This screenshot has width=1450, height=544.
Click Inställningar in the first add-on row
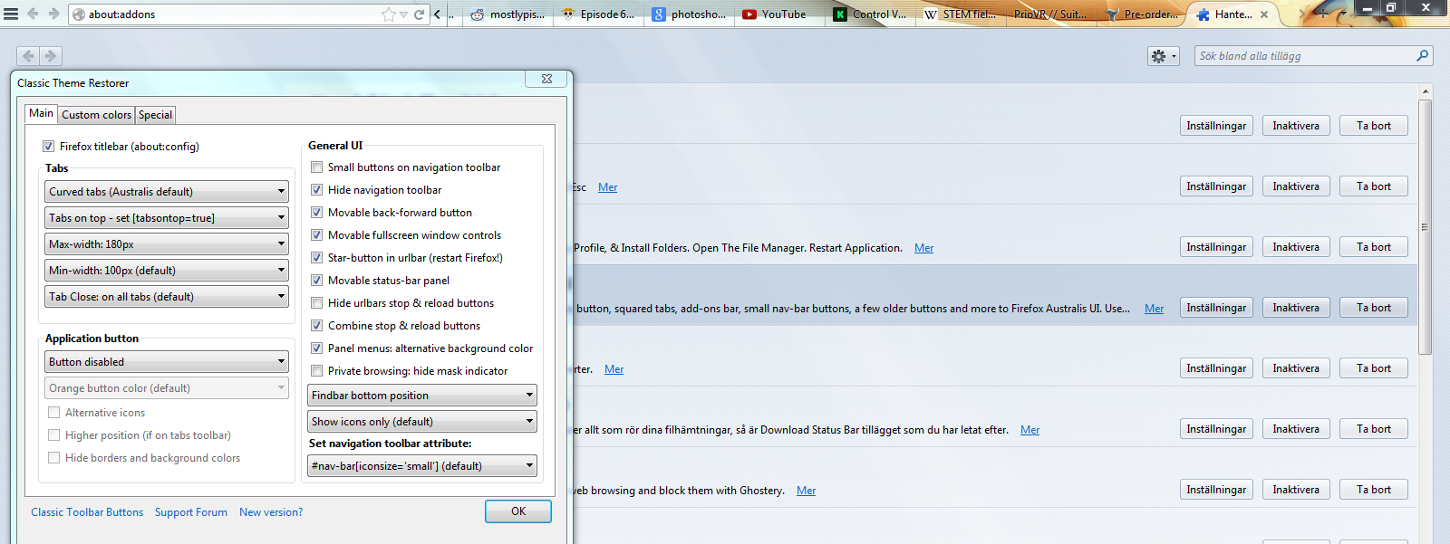click(1216, 126)
